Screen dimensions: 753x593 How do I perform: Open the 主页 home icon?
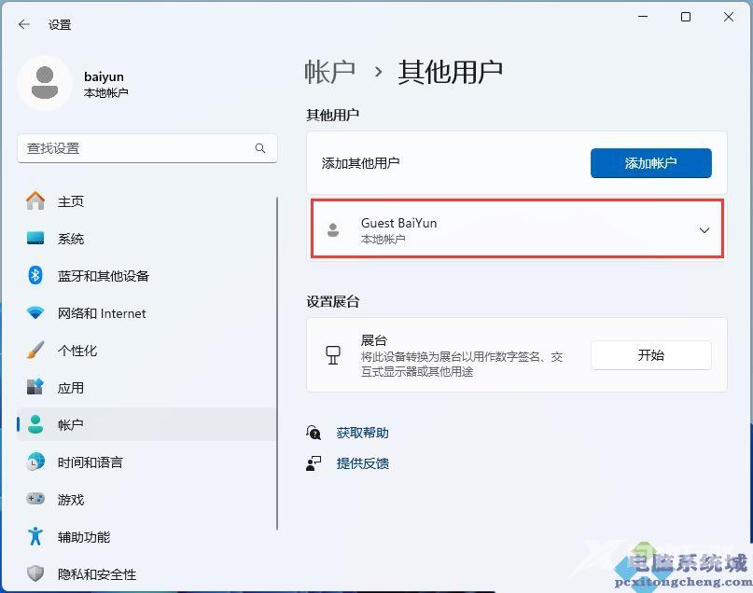(x=35, y=200)
